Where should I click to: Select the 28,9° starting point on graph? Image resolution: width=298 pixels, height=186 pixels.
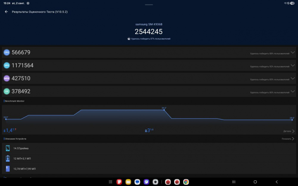click(x=6, y=119)
